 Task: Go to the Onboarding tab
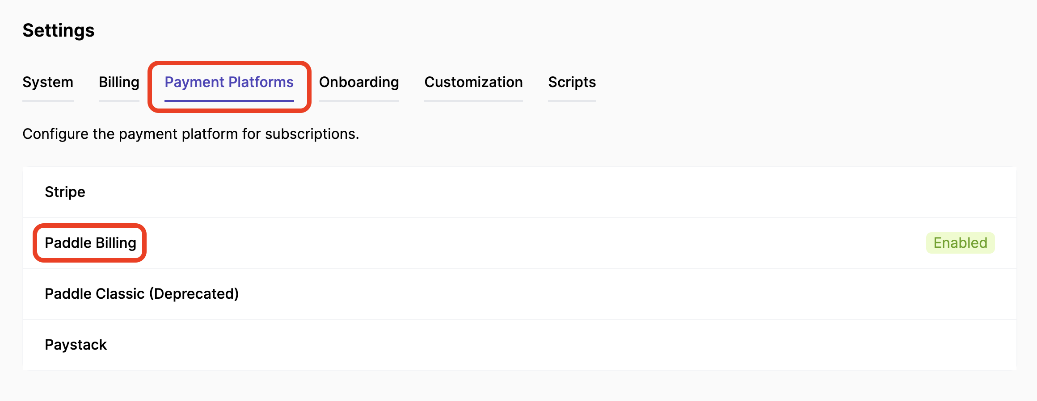click(359, 82)
